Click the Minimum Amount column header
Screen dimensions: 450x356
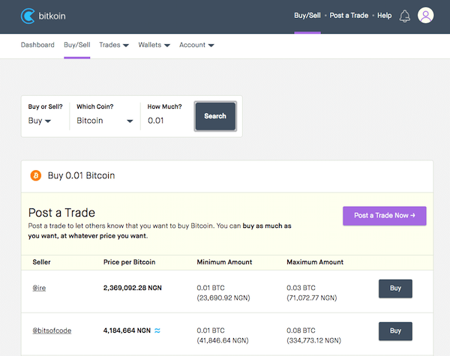pyautogui.click(x=224, y=262)
